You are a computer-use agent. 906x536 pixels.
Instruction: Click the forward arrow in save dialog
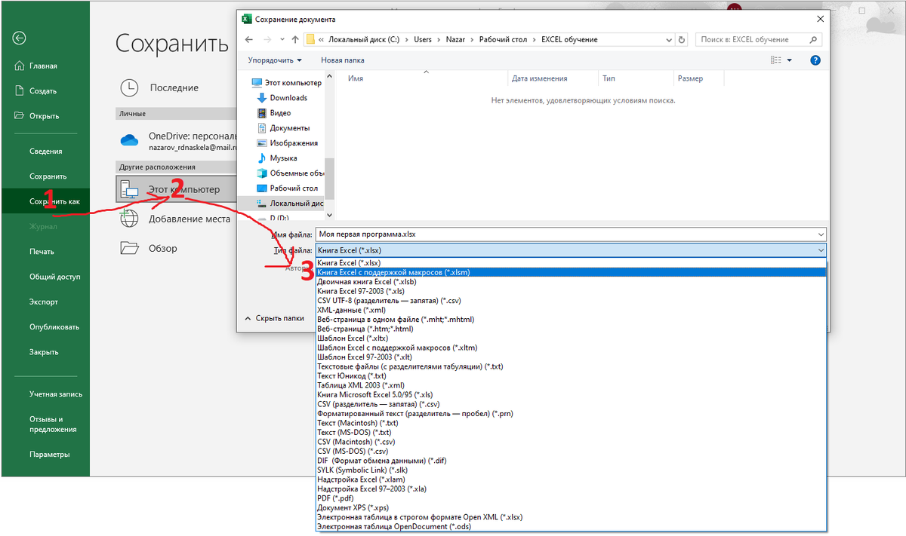point(268,39)
